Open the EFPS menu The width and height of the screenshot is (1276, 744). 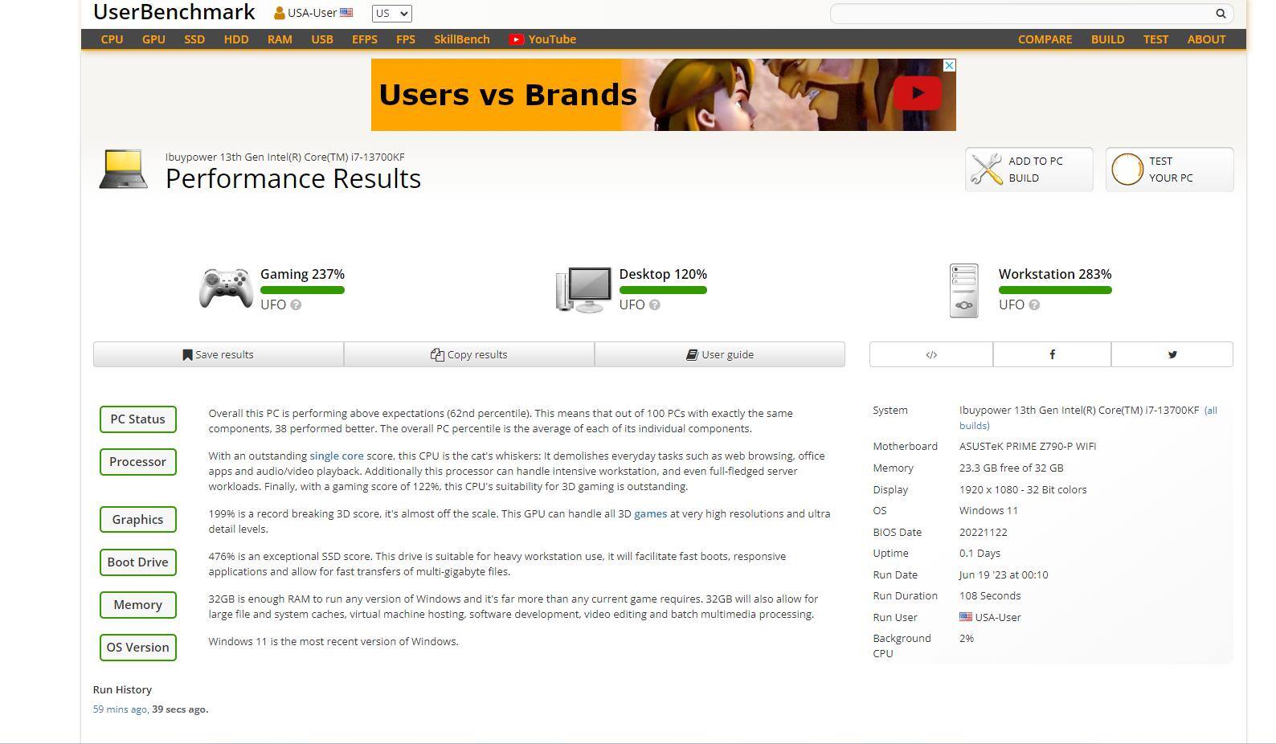pos(365,39)
